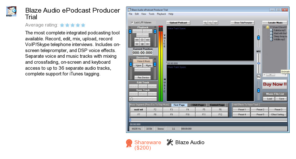Click the playback left volume slider
Screen dimensions: 296x159
[x=130, y=32]
